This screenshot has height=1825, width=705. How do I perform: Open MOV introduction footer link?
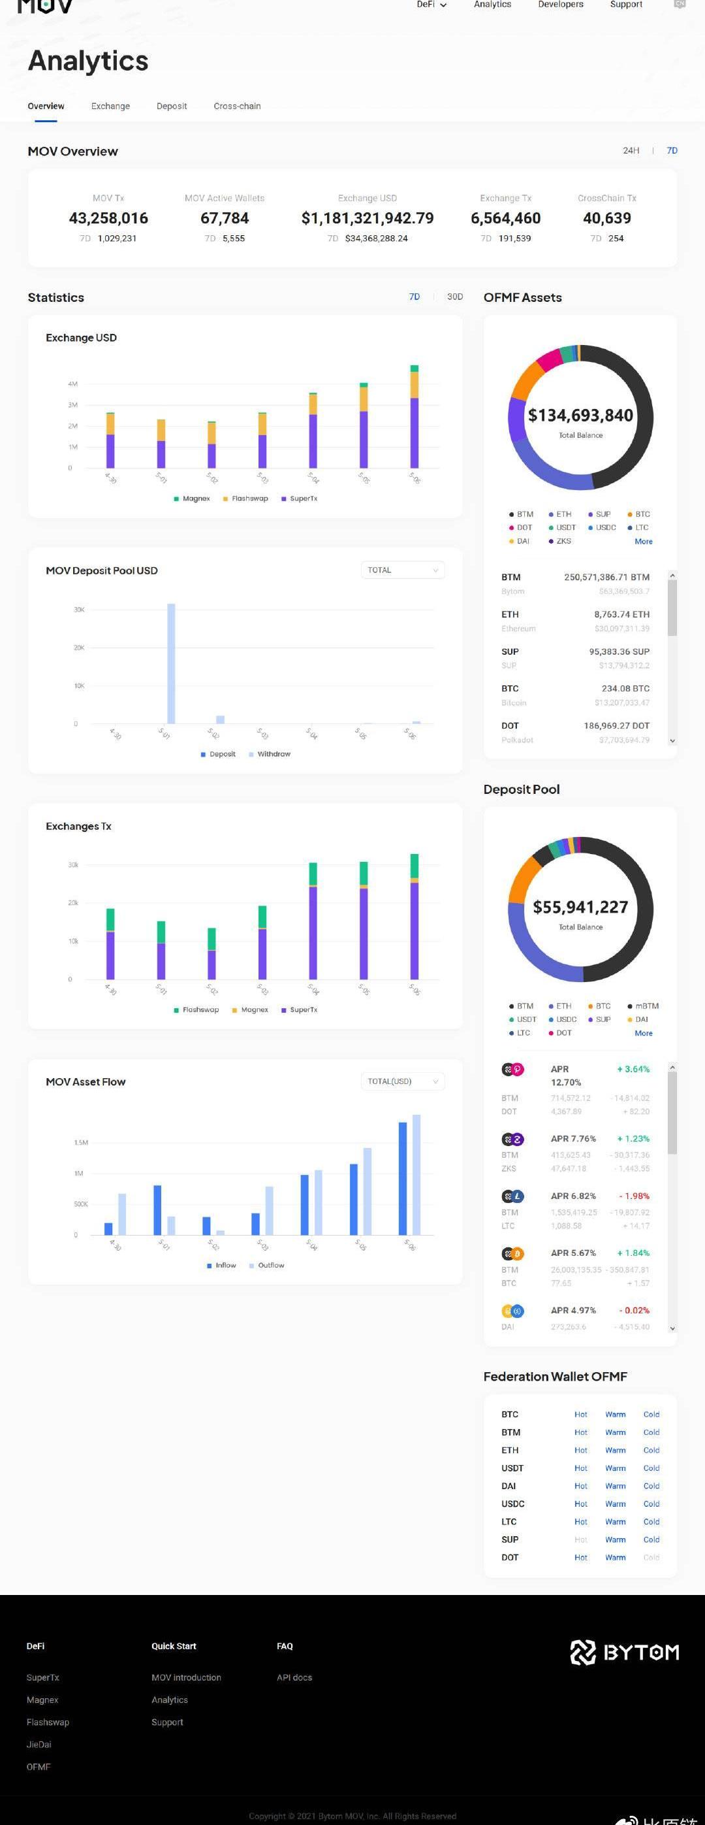(186, 1677)
